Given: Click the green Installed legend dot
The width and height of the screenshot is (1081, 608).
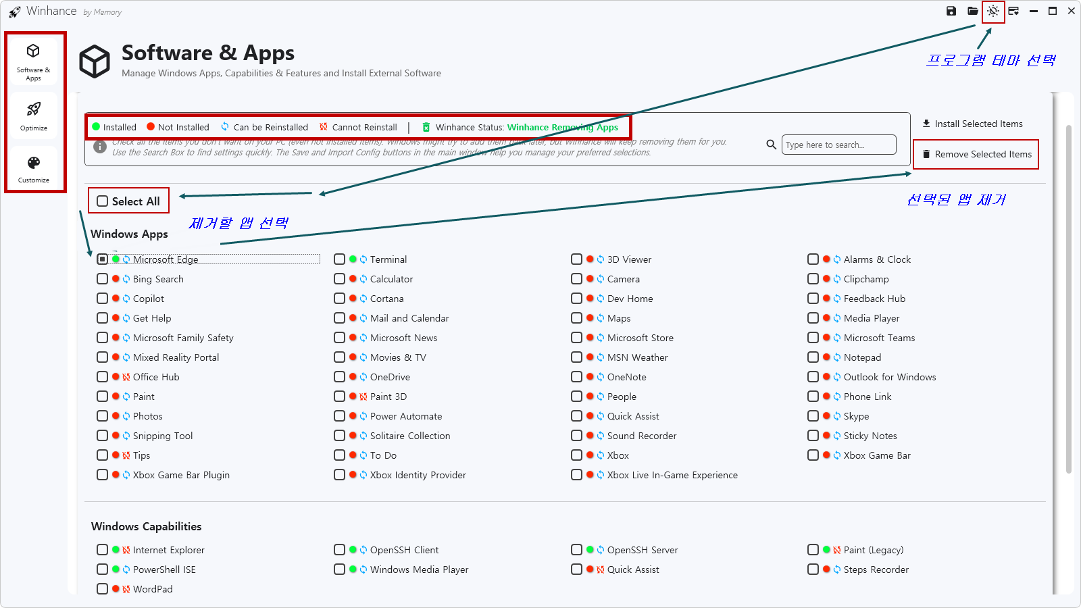Looking at the screenshot, I should click(x=96, y=126).
